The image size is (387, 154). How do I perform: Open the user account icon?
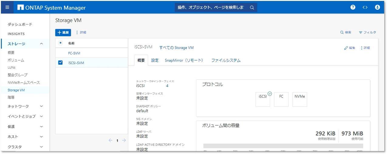tap(378, 8)
